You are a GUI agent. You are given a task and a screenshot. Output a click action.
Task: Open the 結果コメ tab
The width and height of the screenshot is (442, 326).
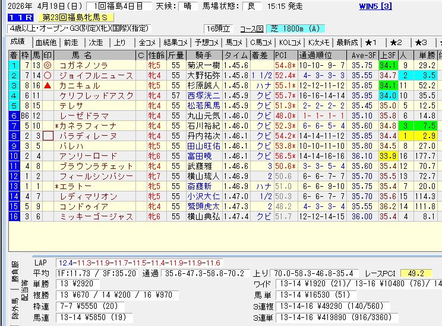pos(176,42)
